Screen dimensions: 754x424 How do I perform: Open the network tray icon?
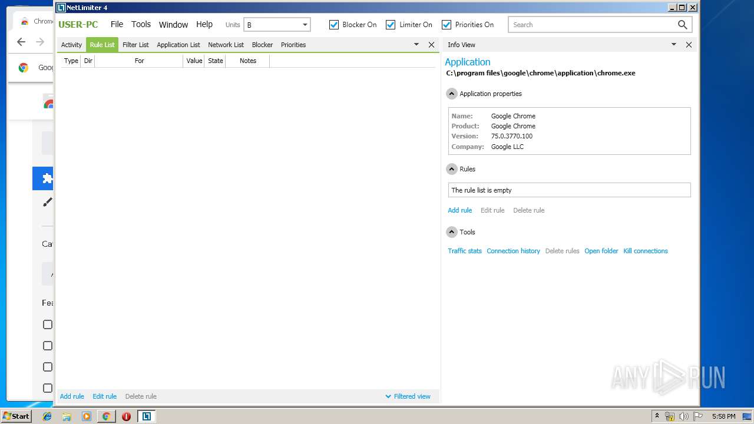tap(670, 416)
